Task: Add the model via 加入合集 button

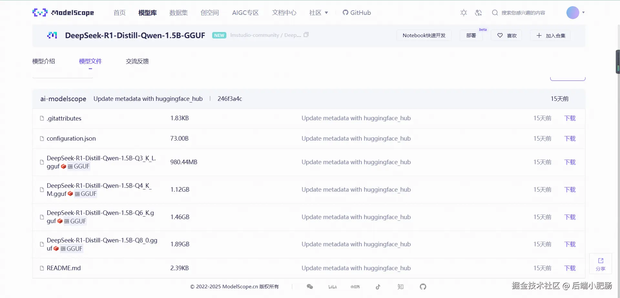Action: tap(551, 36)
